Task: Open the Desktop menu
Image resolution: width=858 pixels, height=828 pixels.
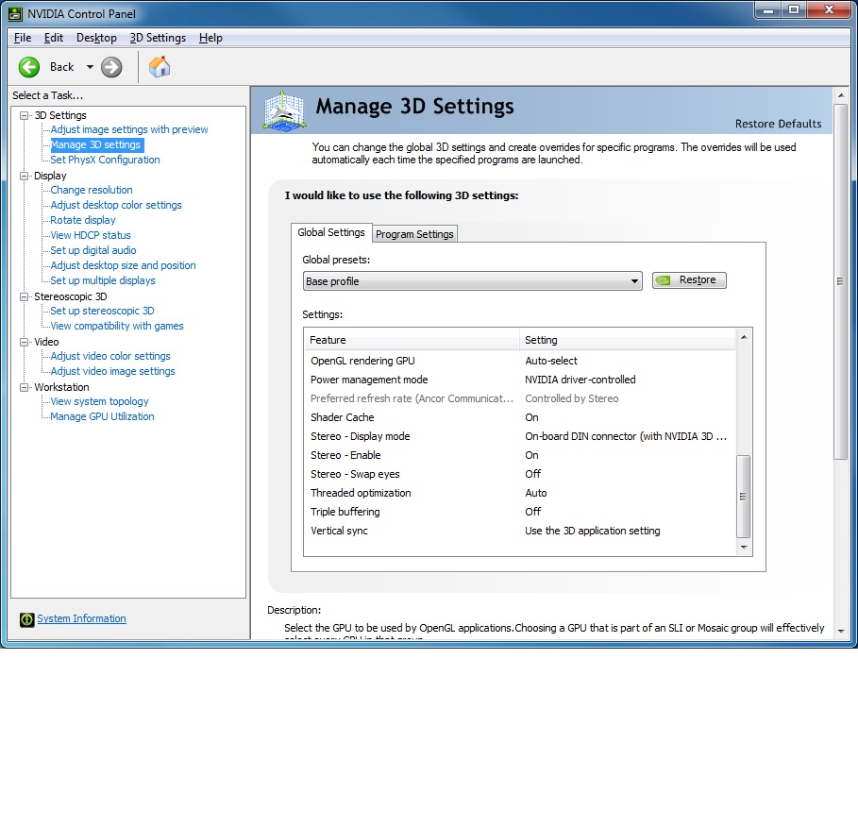Action: (x=96, y=38)
